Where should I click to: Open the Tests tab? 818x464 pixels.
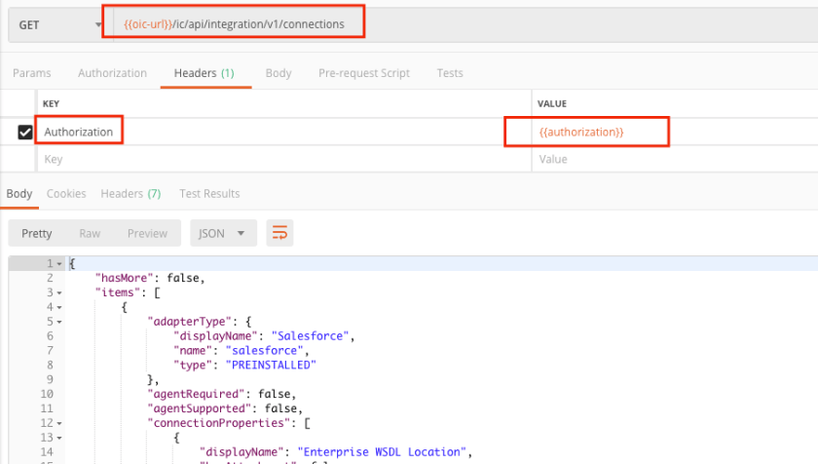click(449, 73)
